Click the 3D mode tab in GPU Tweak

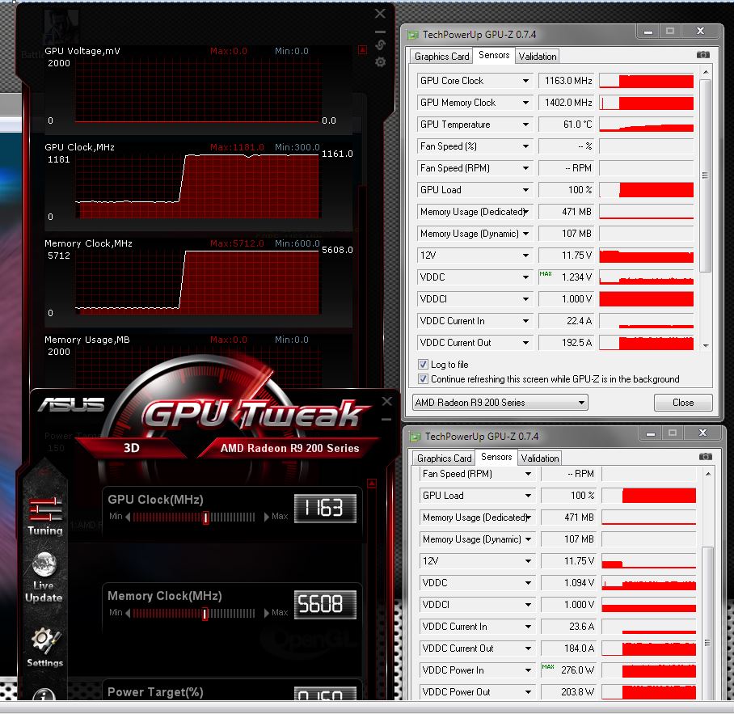tap(132, 448)
